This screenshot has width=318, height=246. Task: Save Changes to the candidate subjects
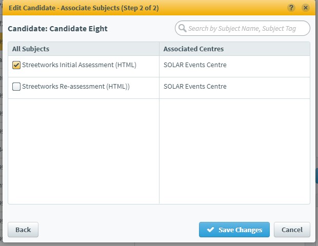pyautogui.click(x=234, y=230)
